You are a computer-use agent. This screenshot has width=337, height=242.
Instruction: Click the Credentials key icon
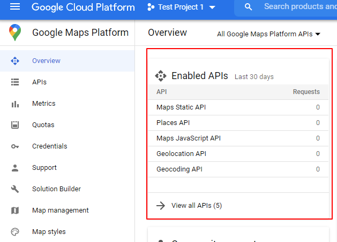coord(15,146)
